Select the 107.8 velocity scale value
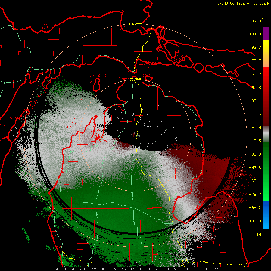The width and height of the screenshot is (271, 271). click(255, 34)
